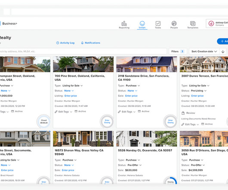Image resolution: width=228 pixels, height=190 pixels.
Task: Expand Type dropdown for 3050 Rue D'Orleans
Action: [196, 160]
